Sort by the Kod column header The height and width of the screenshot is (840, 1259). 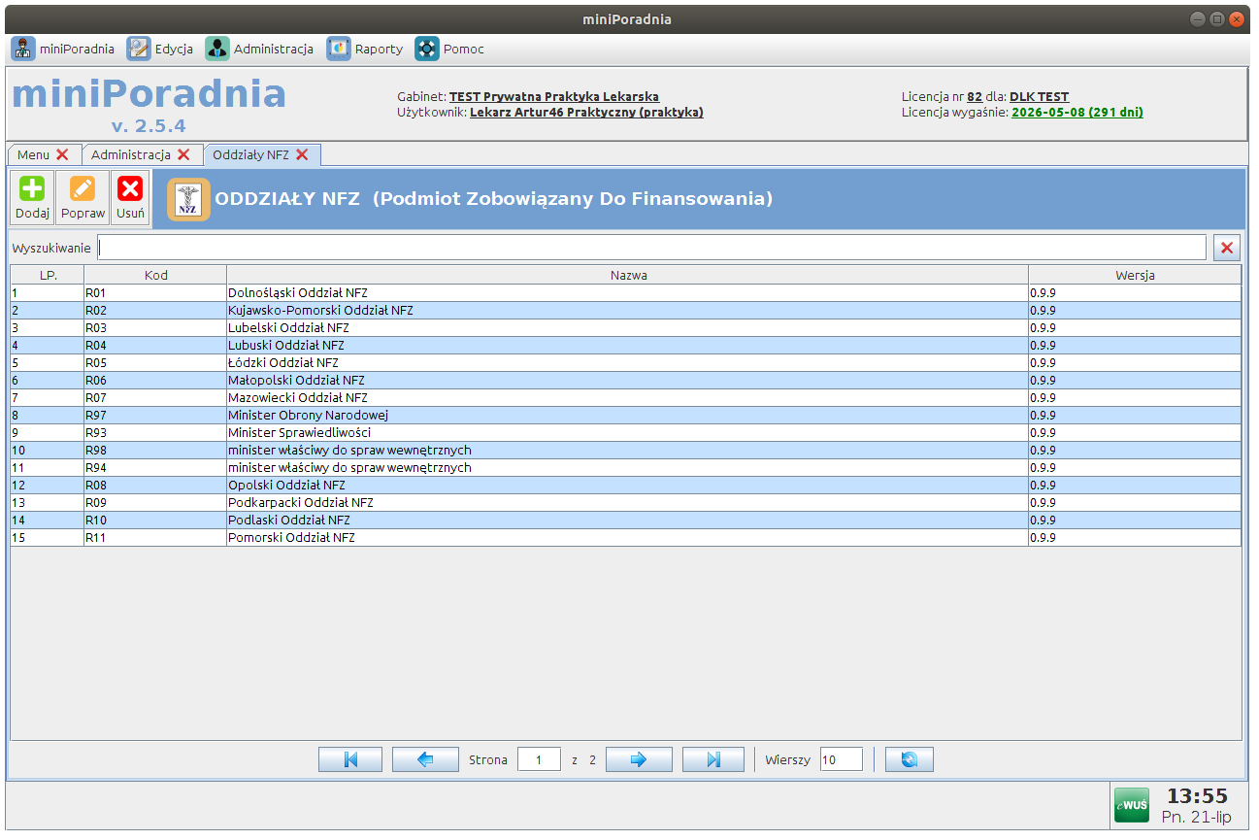coord(155,275)
